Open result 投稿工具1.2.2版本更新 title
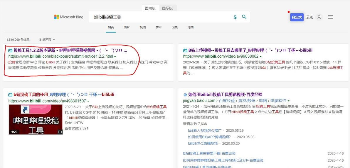This screenshot has width=350, height=168. (70, 50)
